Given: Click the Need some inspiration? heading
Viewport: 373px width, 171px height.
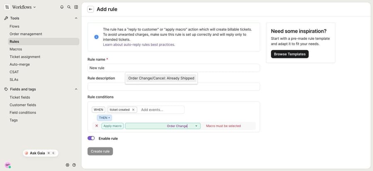Looking at the screenshot, I should 299,31.
